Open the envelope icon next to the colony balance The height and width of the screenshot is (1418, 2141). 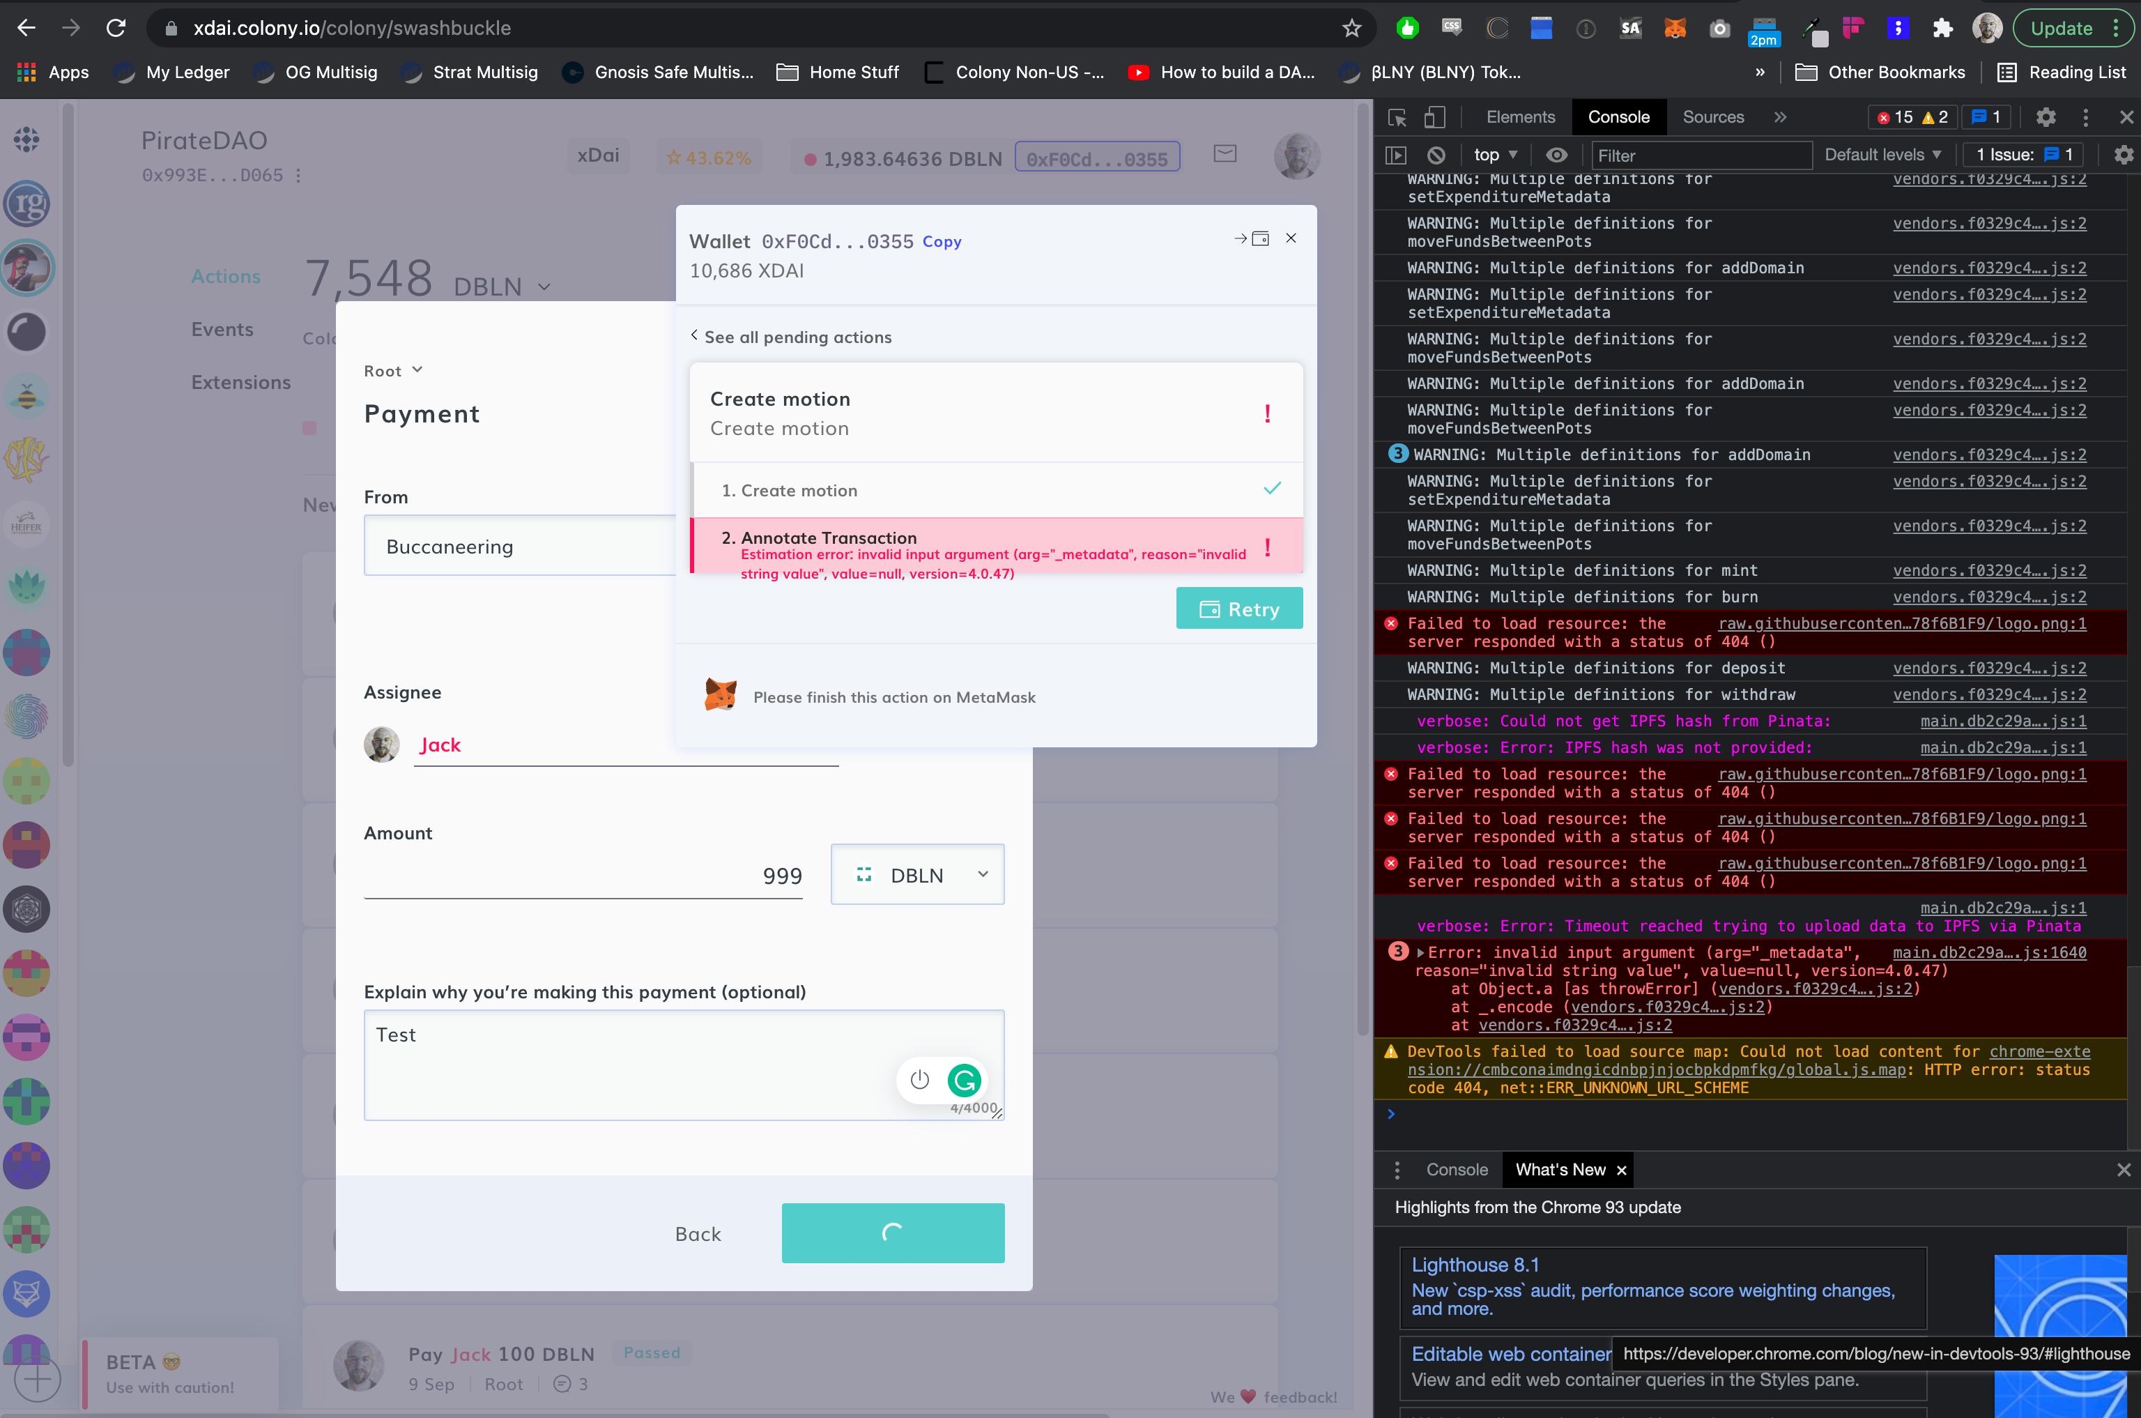pos(1225,155)
